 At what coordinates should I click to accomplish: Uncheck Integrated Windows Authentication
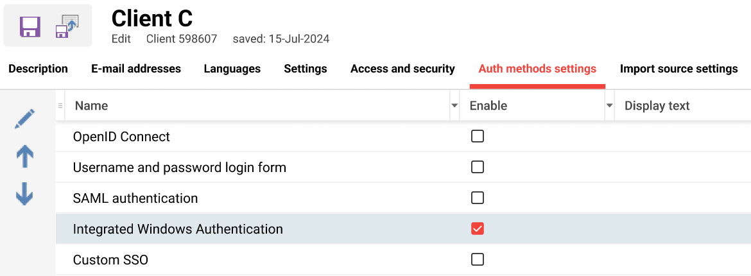[x=478, y=229]
